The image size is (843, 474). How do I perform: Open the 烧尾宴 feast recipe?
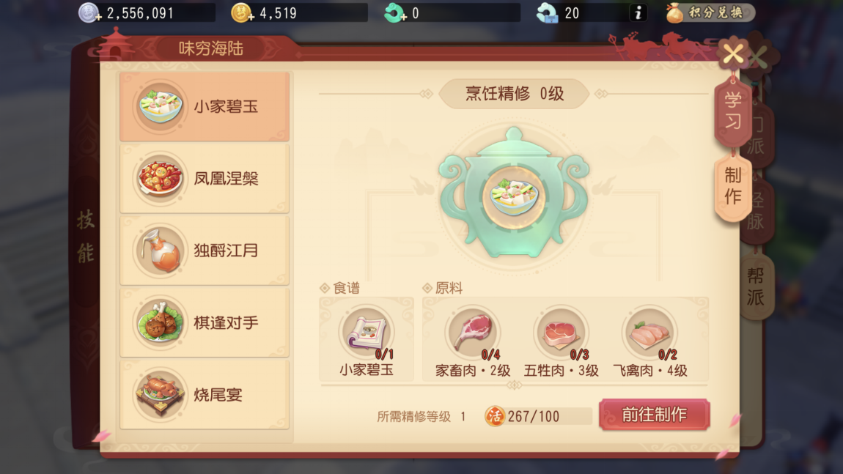click(x=205, y=394)
